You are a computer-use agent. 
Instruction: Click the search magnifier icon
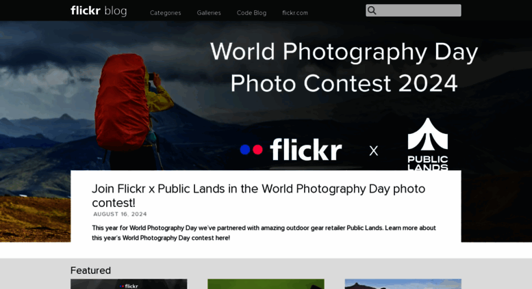click(372, 10)
